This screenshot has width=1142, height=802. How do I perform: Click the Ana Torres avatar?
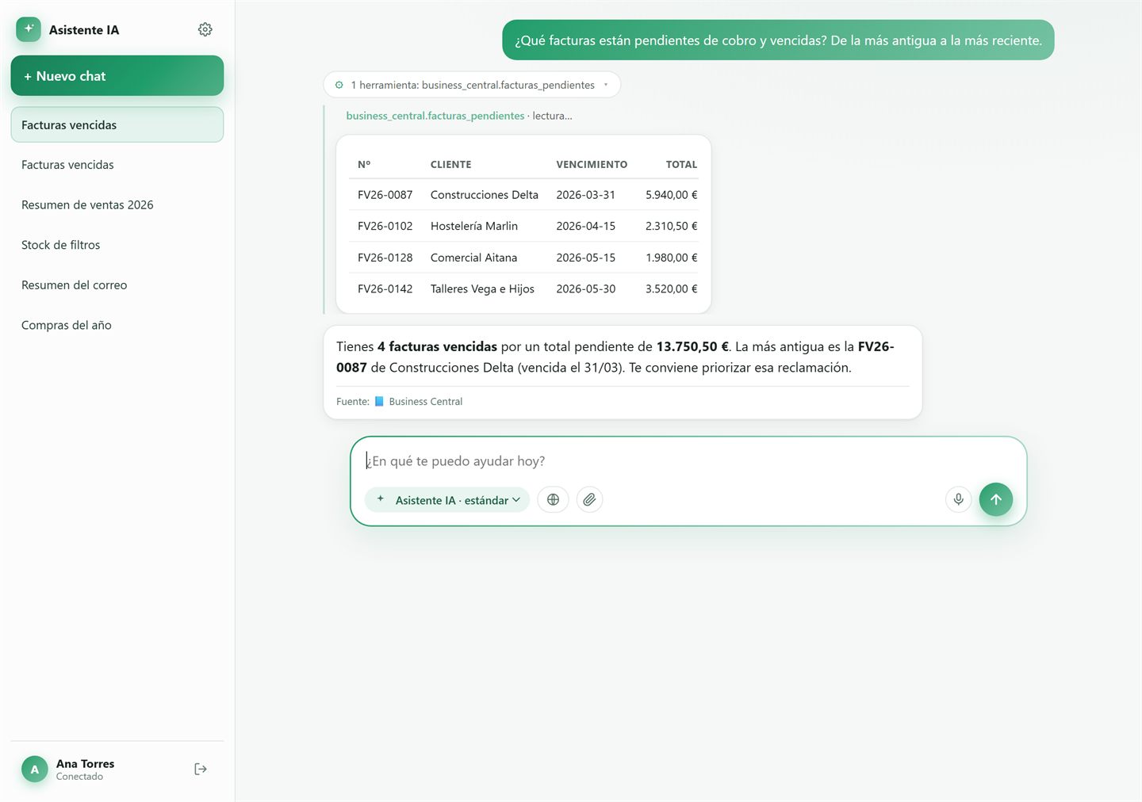34,769
